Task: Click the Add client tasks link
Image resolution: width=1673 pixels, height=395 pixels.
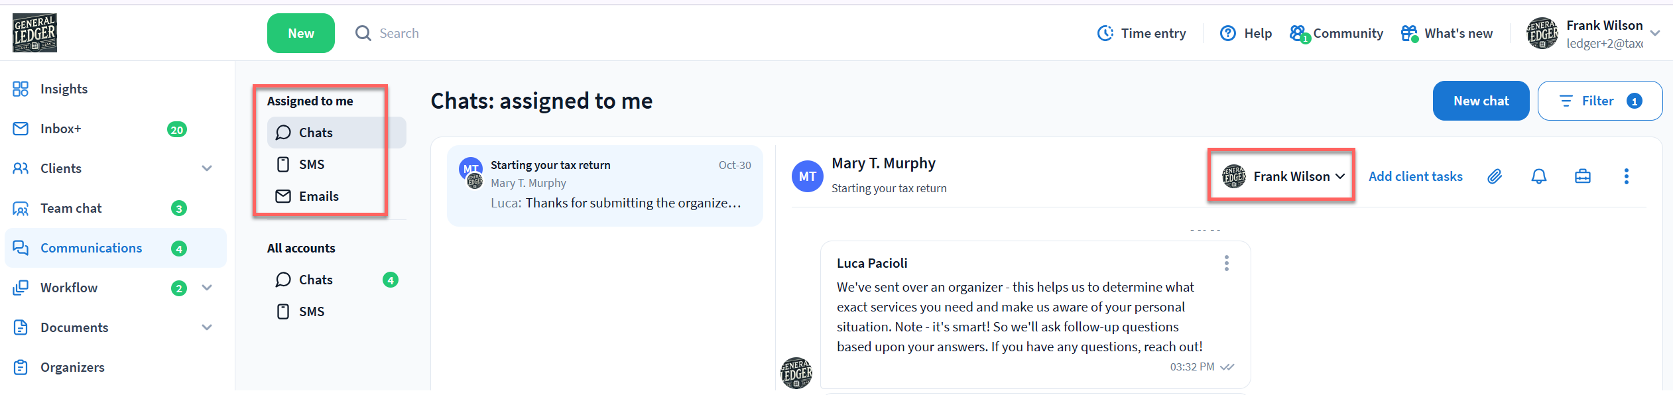Action: [1415, 176]
